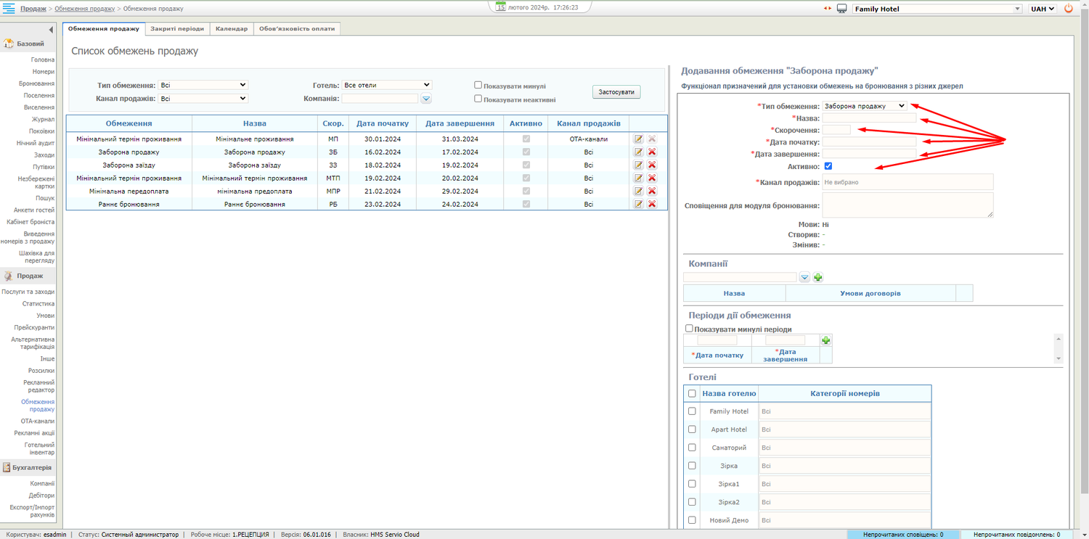Expand the UAH currency dropdown
The height and width of the screenshot is (539, 1089).
(x=1043, y=9)
